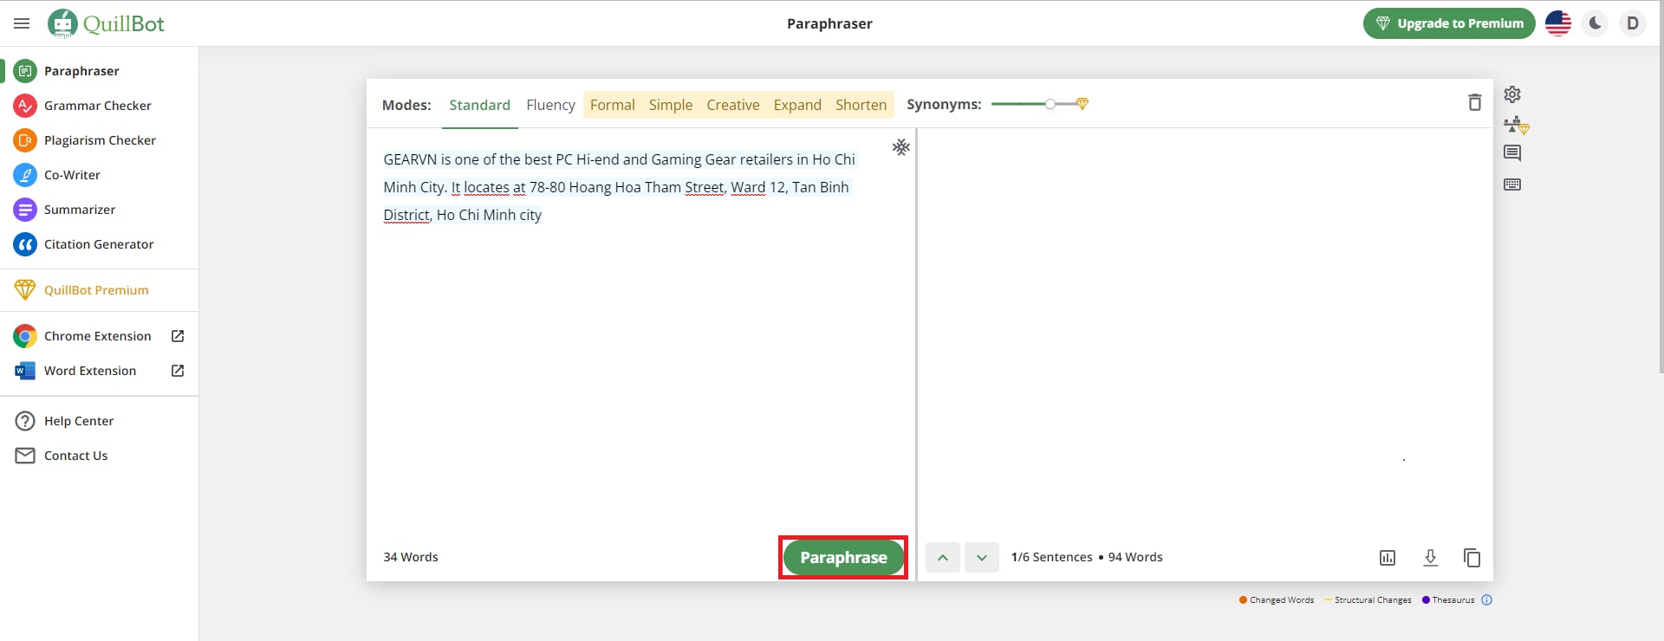The height and width of the screenshot is (641, 1664).
Task: Go to next sentence arrow
Action: coord(982,558)
